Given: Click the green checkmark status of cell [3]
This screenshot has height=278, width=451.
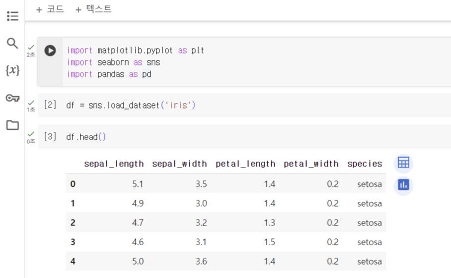Looking at the screenshot, I should (x=31, y=134).
